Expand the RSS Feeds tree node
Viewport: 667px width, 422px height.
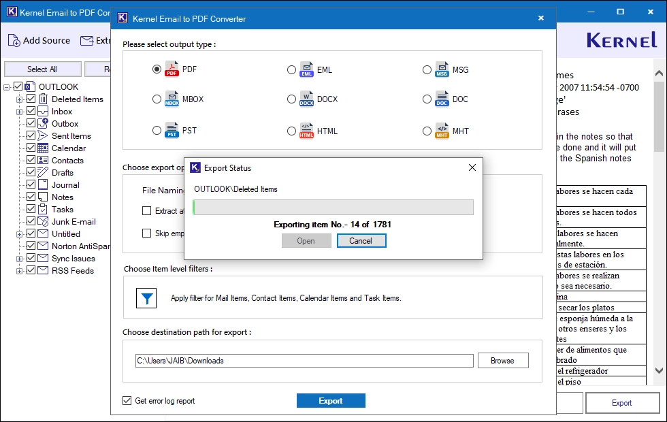coord(19,271)
